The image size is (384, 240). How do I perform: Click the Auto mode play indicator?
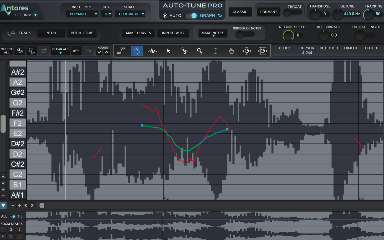(165, 15)
